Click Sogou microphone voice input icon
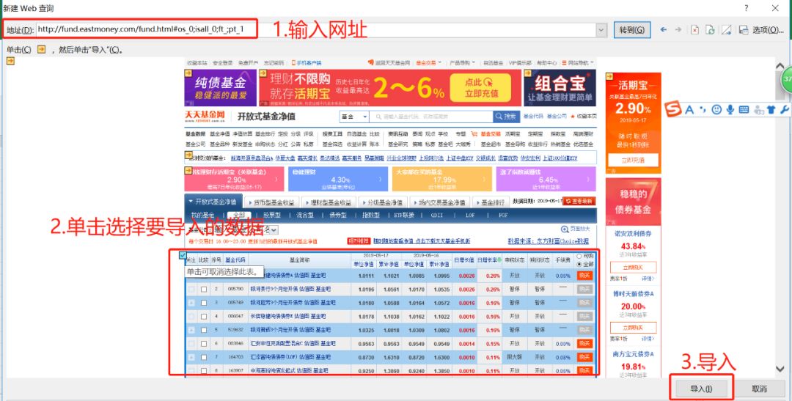 [x=730, y=109]
